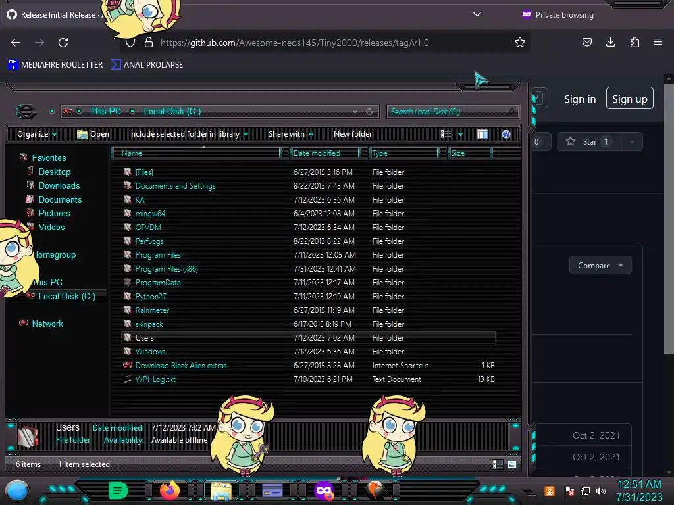Select the Python27 folder icon
This screenshot has width=674, height=505.
[127, 296]
